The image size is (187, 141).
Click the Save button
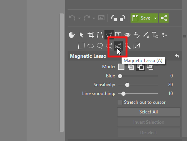142,18
